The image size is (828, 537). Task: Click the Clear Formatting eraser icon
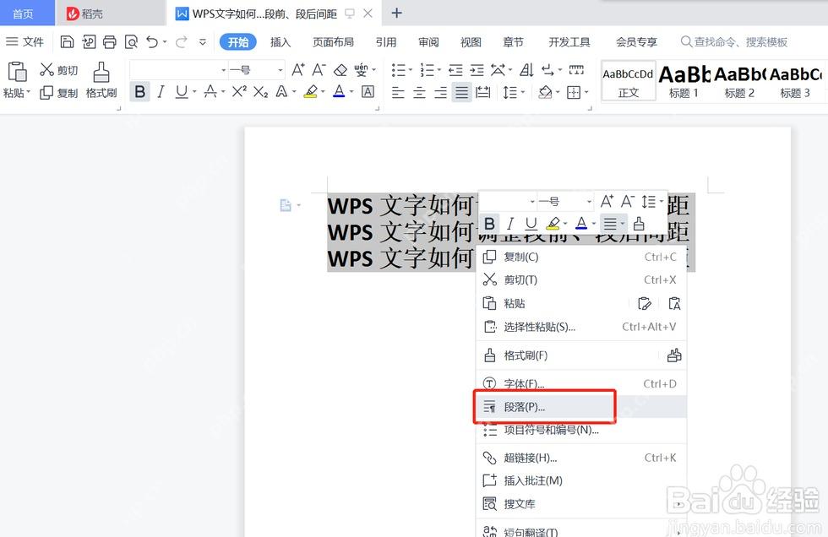click(x=340, y=69)
